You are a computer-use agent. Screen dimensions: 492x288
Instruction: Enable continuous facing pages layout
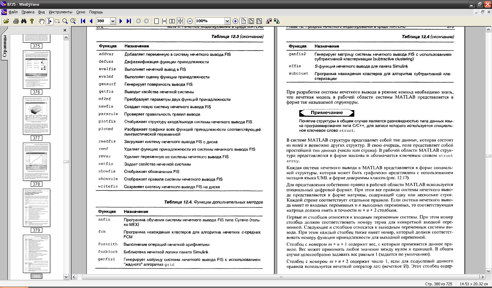tap(180, 21)
